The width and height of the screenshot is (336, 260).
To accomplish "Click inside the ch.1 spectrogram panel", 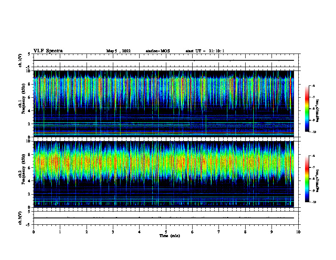I will (x=164, y=104).
